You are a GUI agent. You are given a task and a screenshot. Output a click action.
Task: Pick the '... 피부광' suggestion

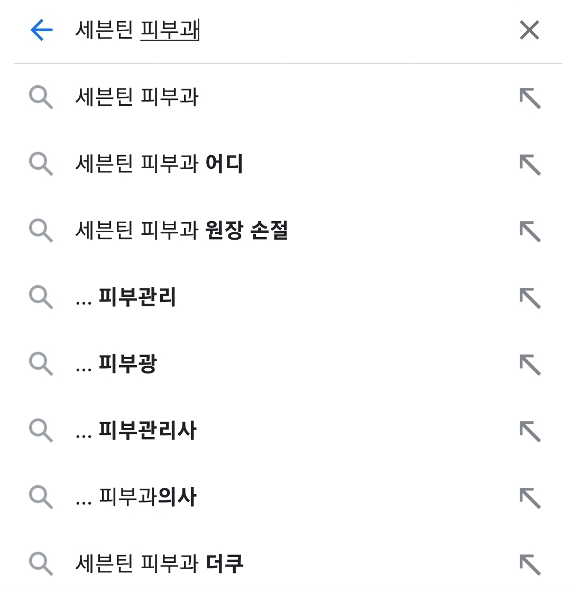(116, 365)
